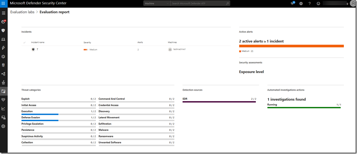The height and width of the screenshot is (154, 357).
Task: Click blue Defense Evasion category bar
Action: click(40, 120)
